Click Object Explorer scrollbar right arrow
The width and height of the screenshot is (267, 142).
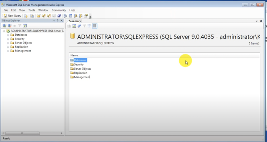(x=62, y=133)
